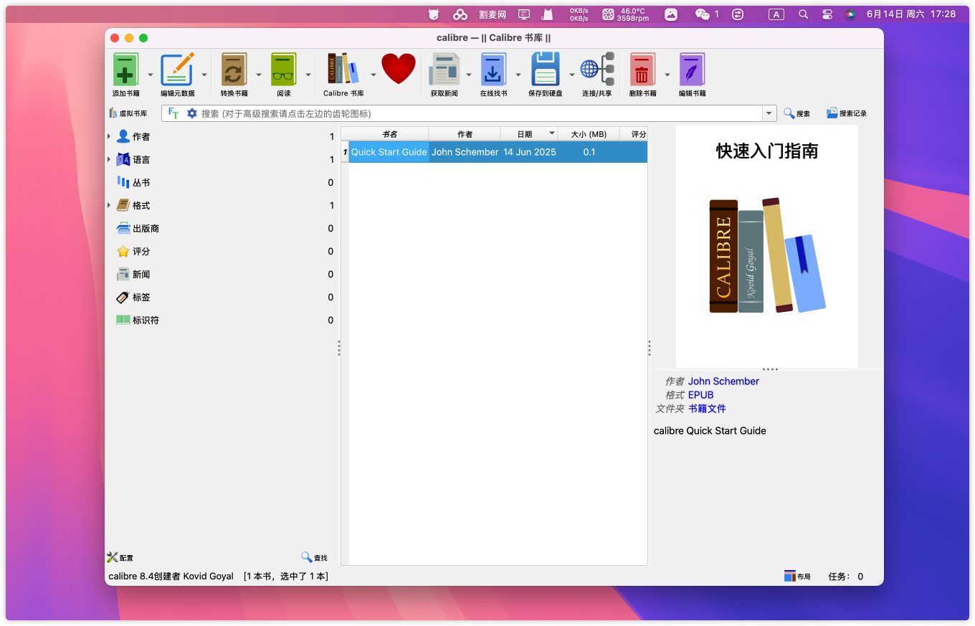Image resolution: width=975 pixels, height=626 pixels.
Task: Open Spotlight search in menu bar
Action: point(803,14)
